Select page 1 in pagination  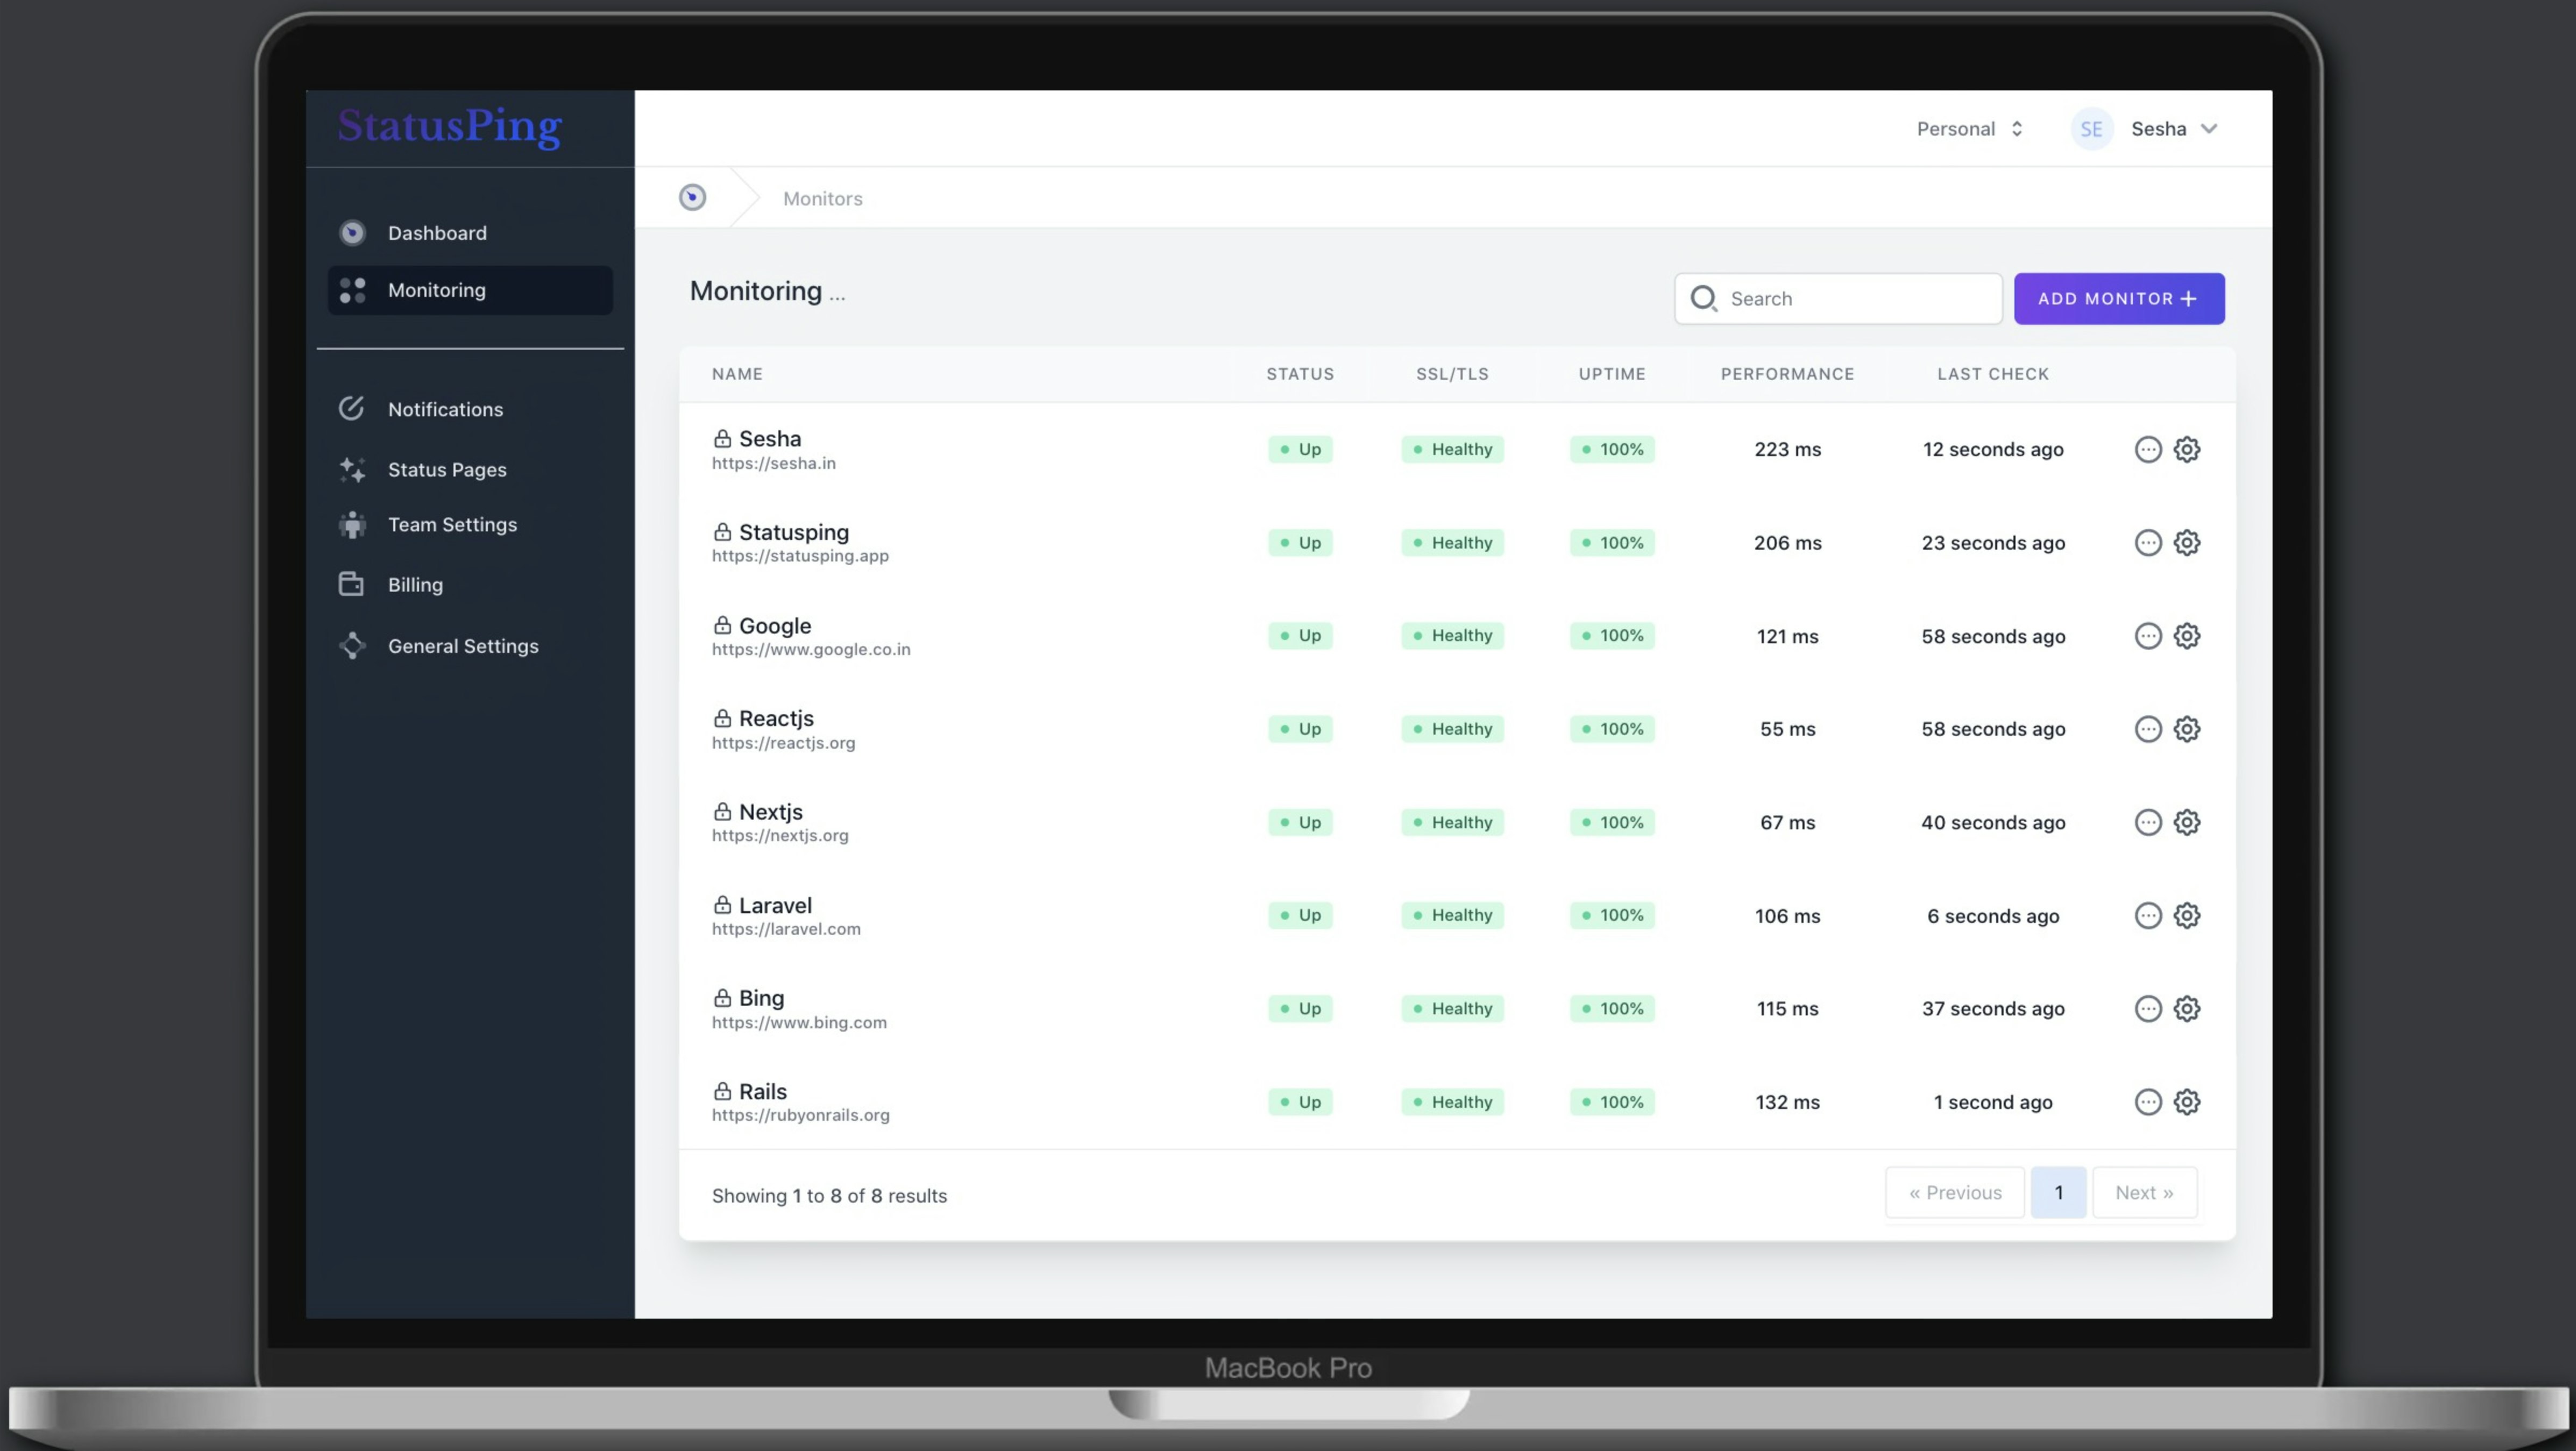point(2059,1192)
